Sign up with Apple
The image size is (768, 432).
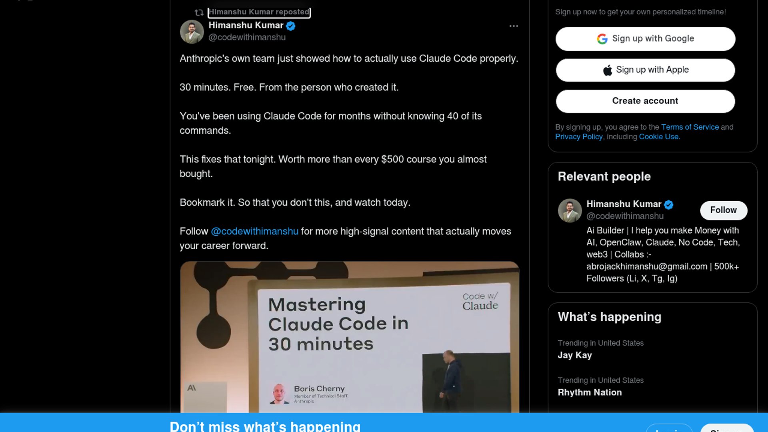[x=645, y=70]
